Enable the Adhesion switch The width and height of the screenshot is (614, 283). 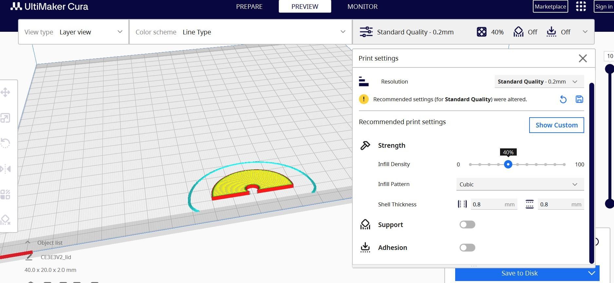point(467,248)
